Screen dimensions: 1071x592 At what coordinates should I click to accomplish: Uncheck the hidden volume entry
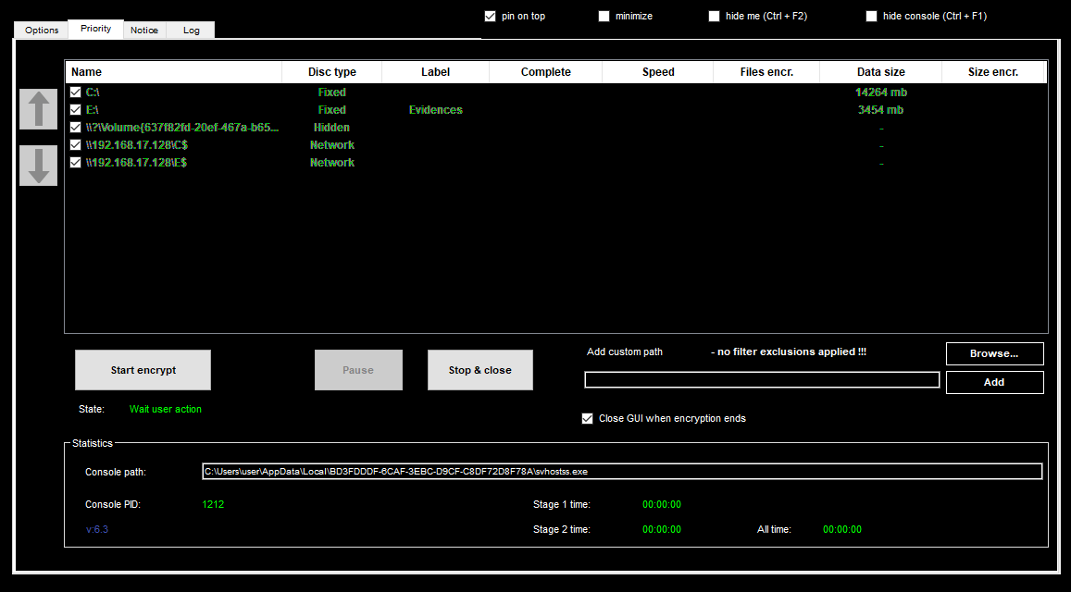click(75, 127)
